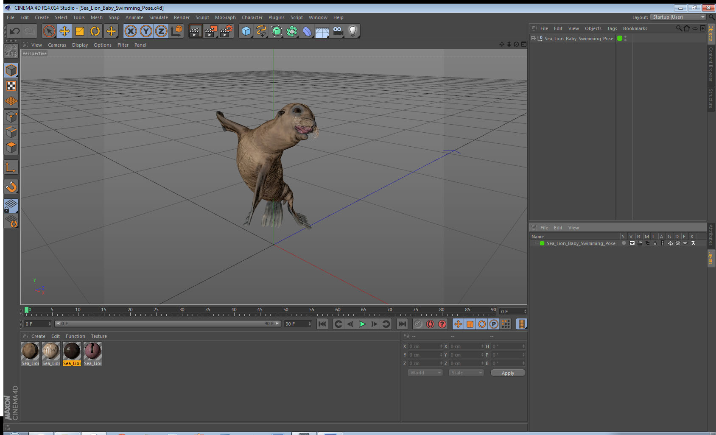Go to start of animation
This screenshot has height=435, width=716.
click(x=322, y=324)
